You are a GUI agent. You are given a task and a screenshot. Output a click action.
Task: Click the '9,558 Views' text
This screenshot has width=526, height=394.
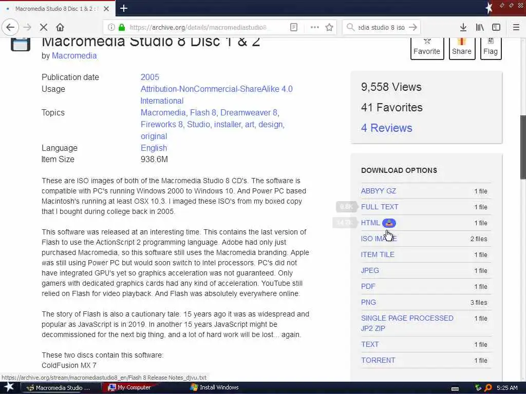391,87
